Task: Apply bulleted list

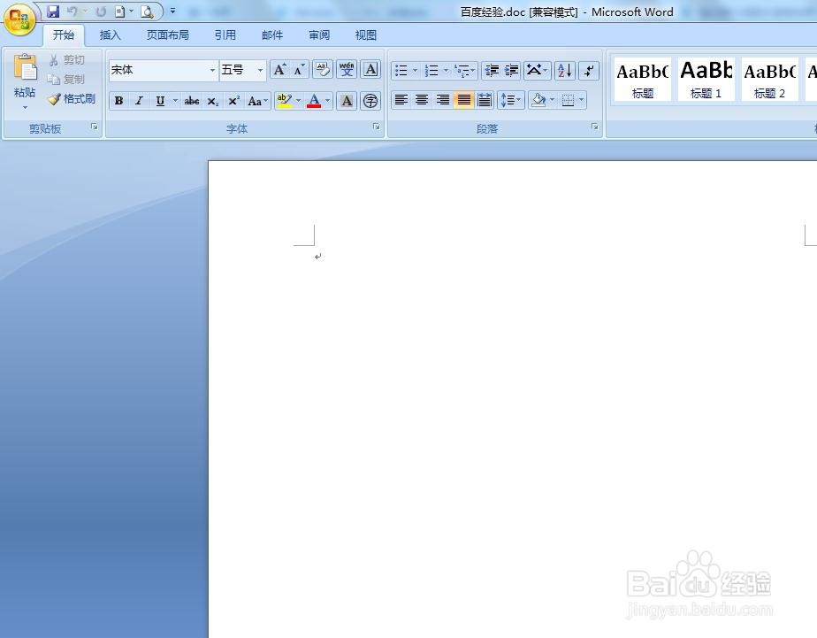Action: point(401,70)
